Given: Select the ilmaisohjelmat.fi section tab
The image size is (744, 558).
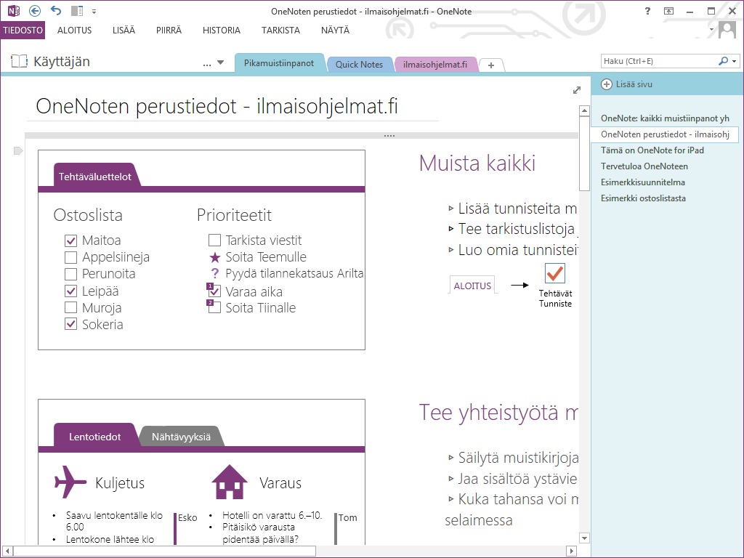Looking at the screenshot, I should [x=435, y=64].
